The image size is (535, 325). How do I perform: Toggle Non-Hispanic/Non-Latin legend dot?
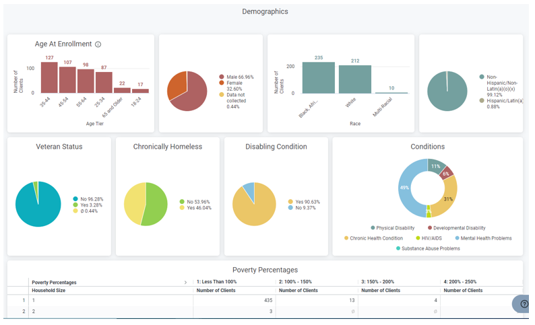482,77
